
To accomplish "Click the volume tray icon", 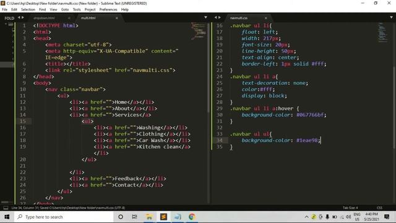I will coord(348,217).
